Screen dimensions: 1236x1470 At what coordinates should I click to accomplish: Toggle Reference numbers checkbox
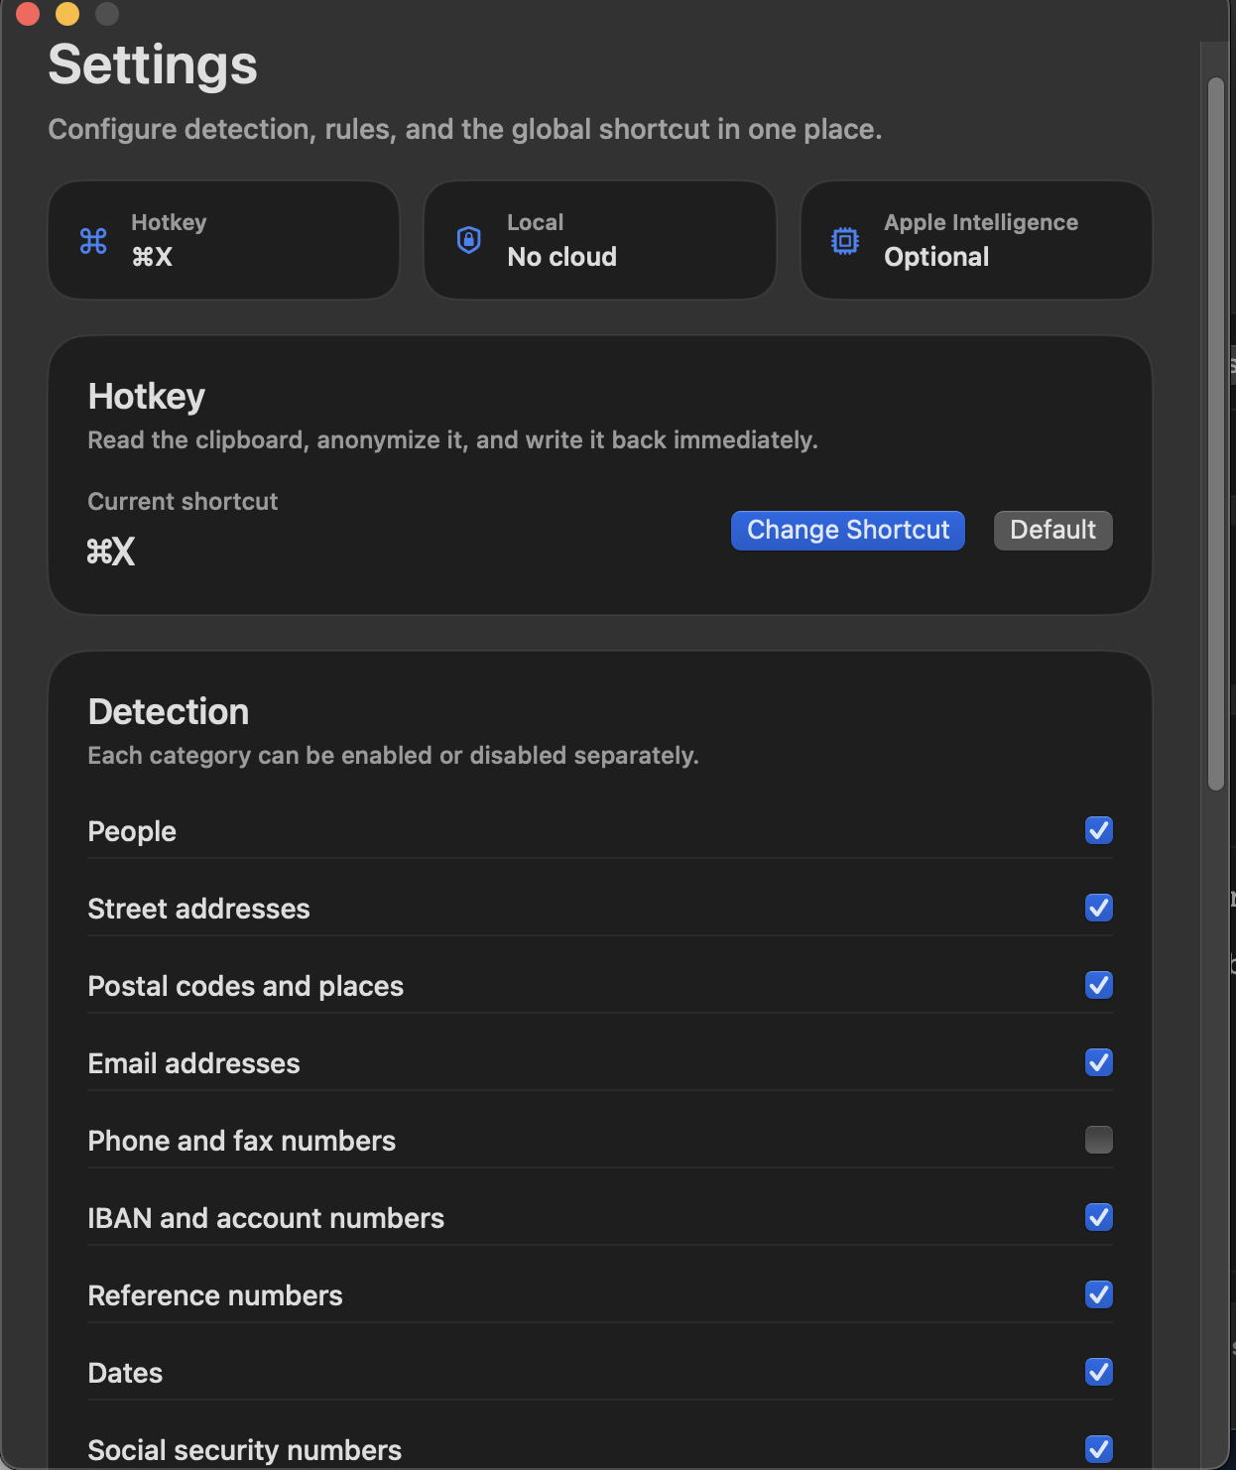tap(1098, 1294)
